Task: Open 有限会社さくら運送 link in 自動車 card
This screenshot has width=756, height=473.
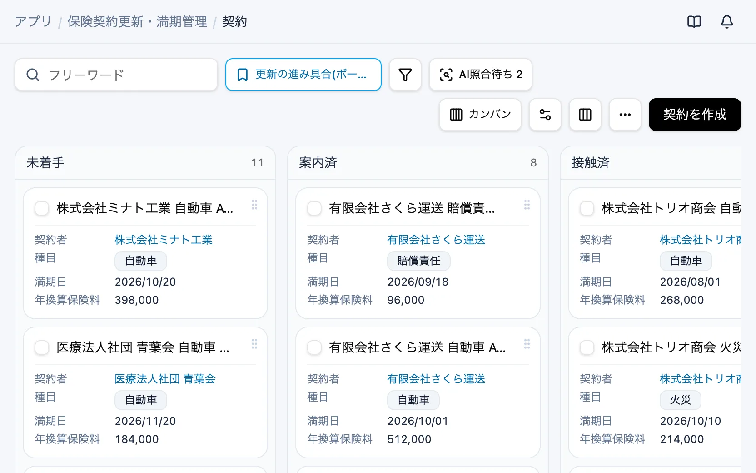Action: tap(436, 379)
